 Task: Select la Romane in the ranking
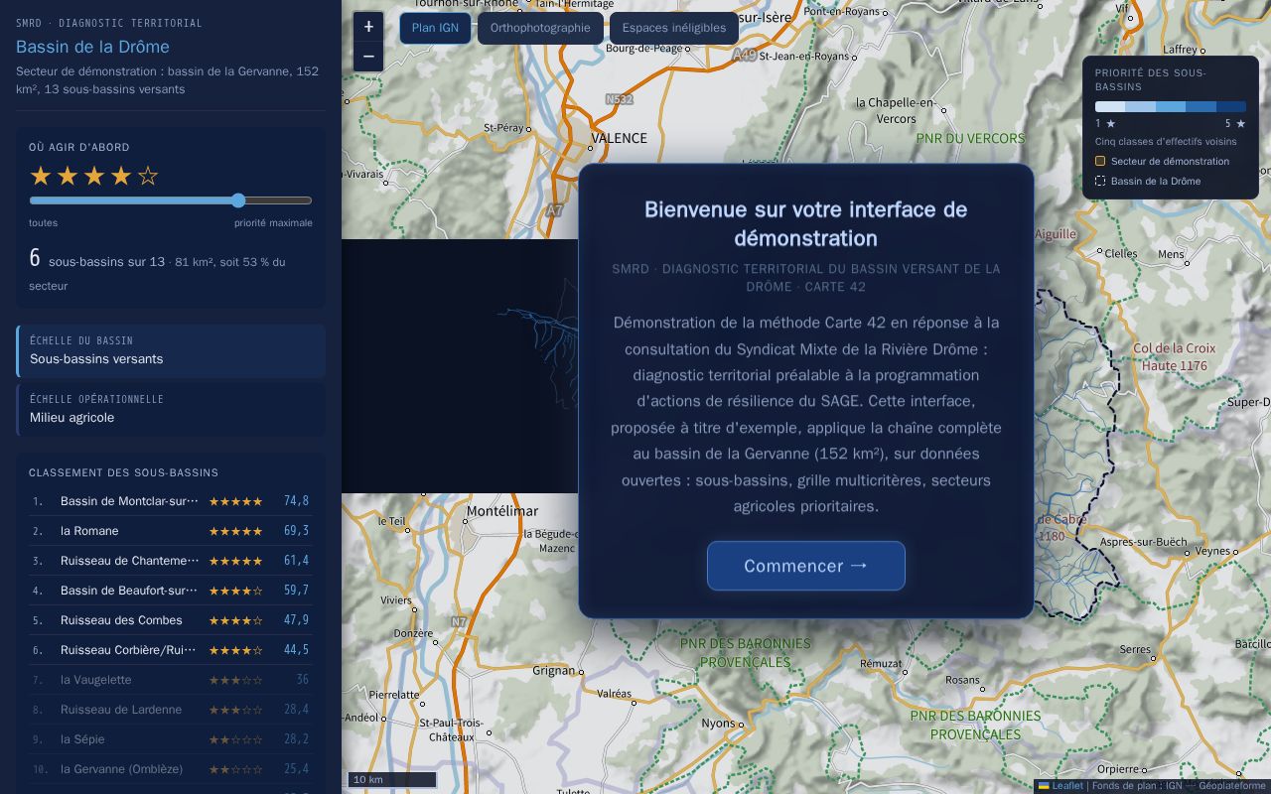pos(171,531)
